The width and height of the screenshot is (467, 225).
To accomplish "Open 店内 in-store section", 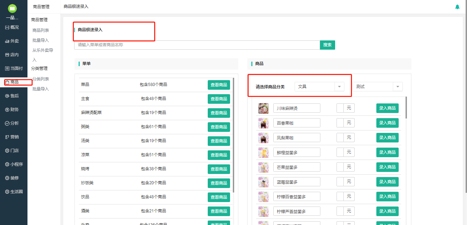I will 12,55.
